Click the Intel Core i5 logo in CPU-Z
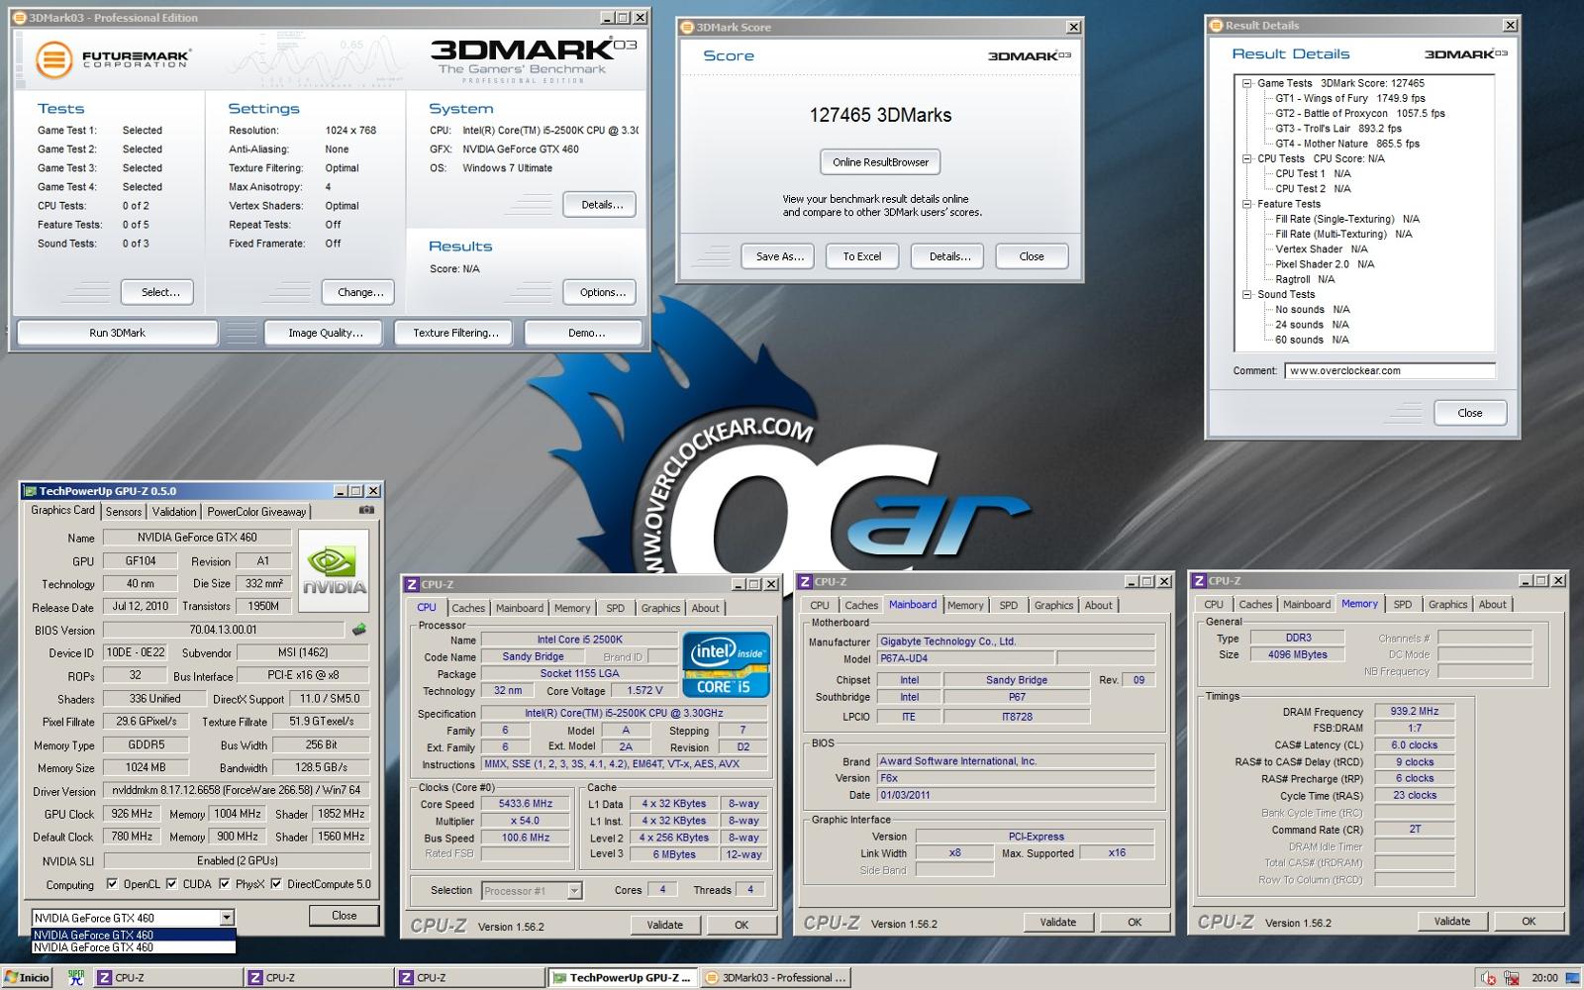Screen dimensions: 1584x990 point(726,664)
